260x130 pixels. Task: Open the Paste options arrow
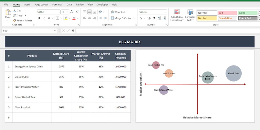point(8,20)
